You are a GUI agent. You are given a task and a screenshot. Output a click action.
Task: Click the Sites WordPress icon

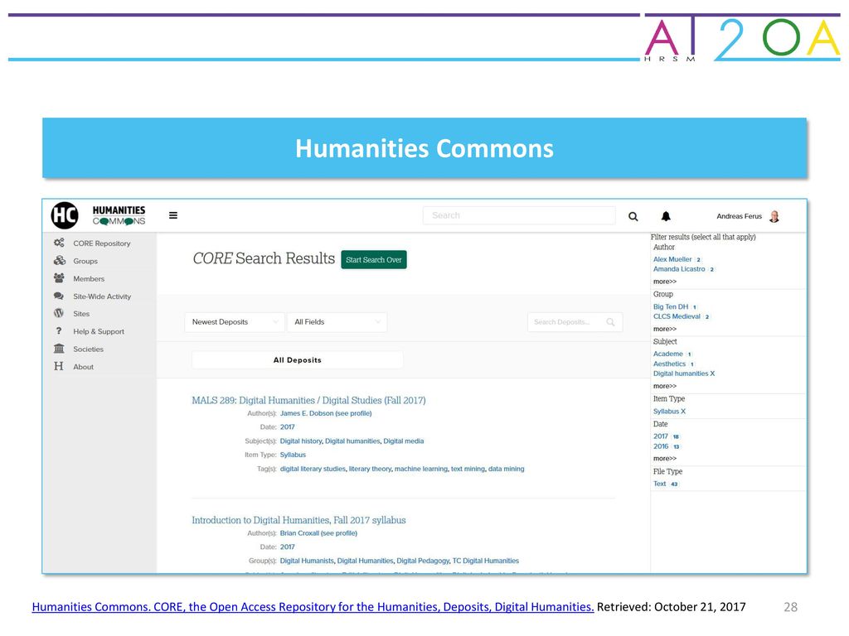coord(59,313)
